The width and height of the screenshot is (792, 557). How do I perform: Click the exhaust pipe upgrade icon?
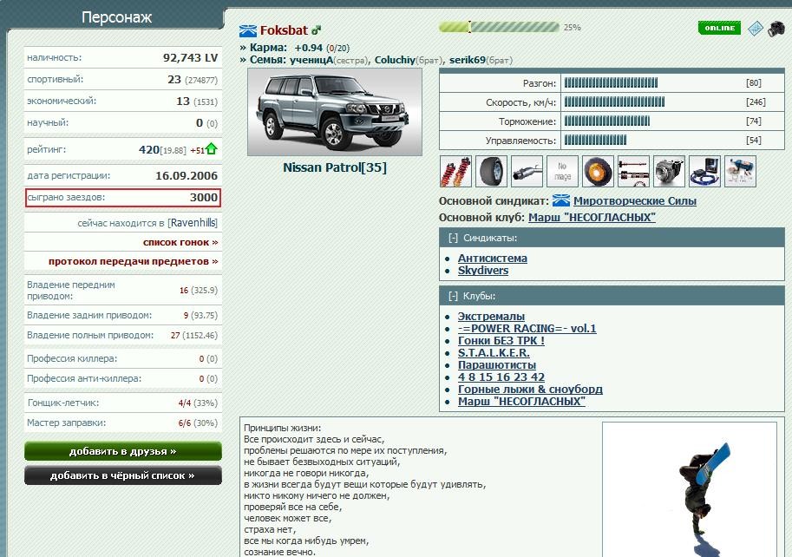pos(527,172)
